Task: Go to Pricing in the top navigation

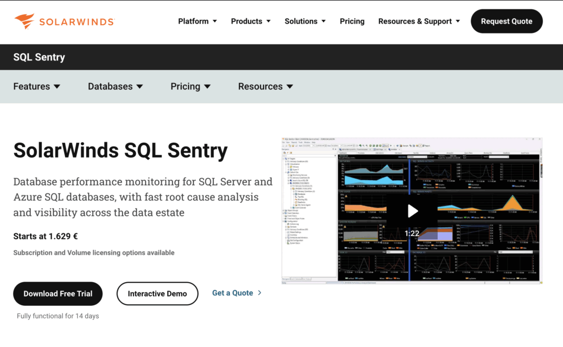Action: coord(352,21)
